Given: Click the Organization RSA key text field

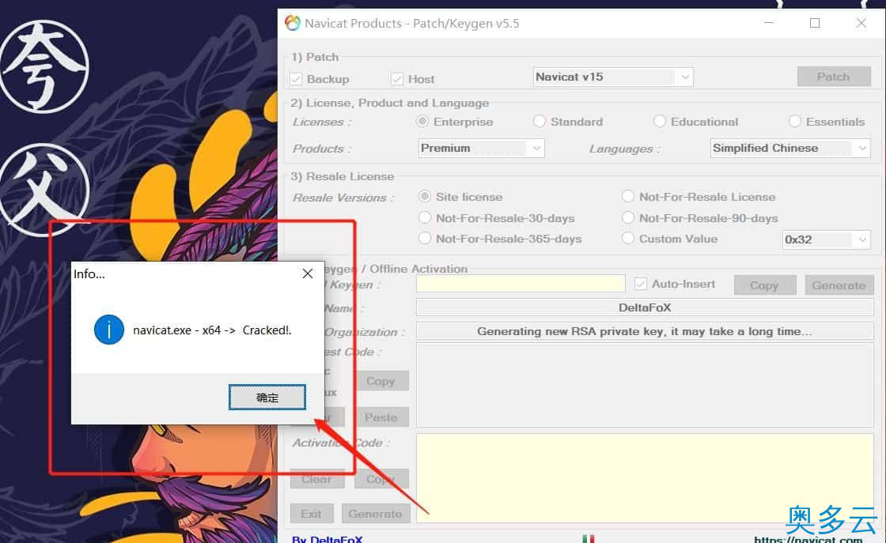Looking at the screenshot, I should (645, 331).
